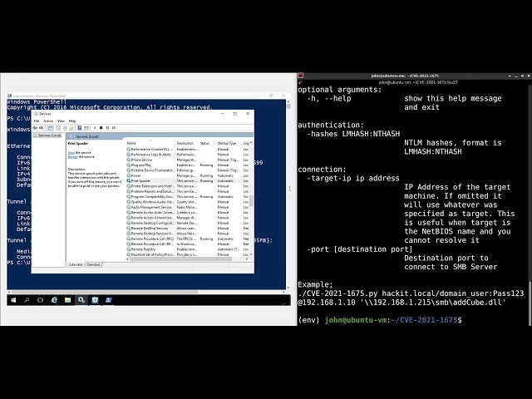532x399 pixels.
Task: Click the Stop the service link
Action: (x=71, y=153)
